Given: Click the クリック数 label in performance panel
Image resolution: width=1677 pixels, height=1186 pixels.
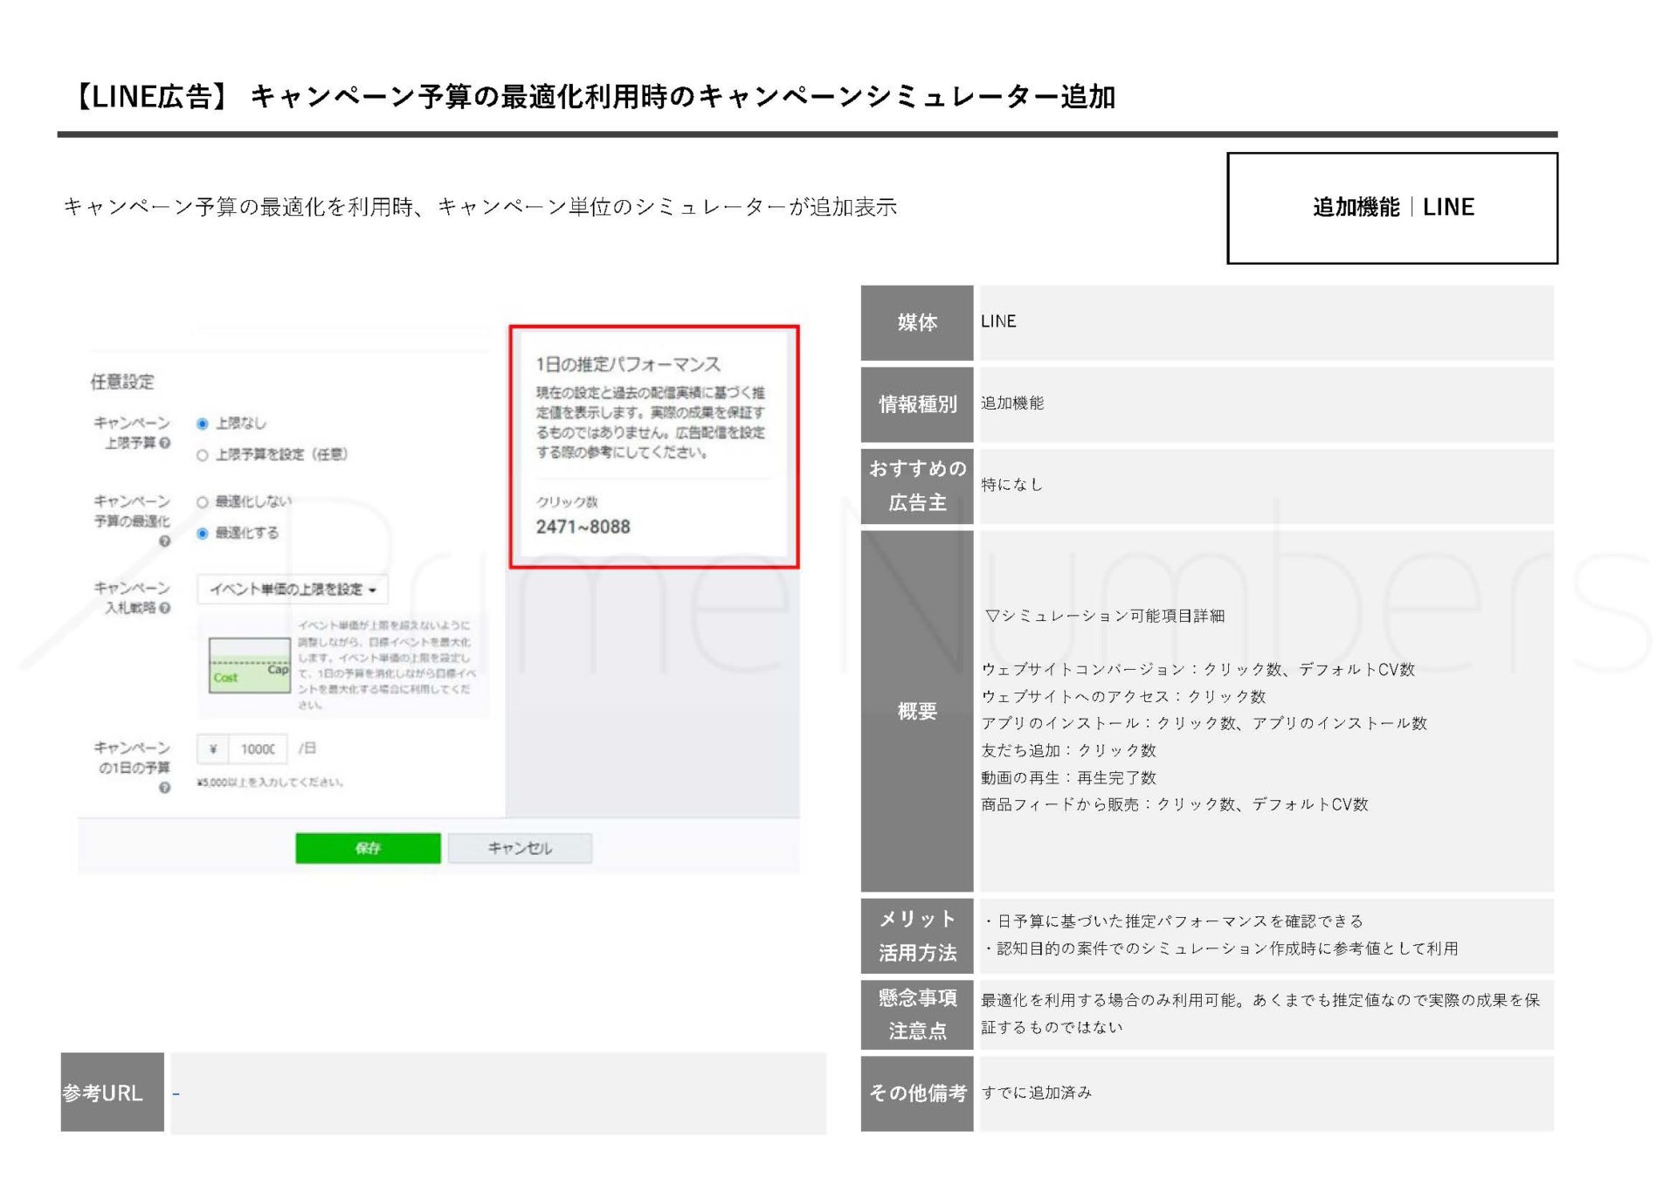Looking at the screenshot, I should point(567,502).
